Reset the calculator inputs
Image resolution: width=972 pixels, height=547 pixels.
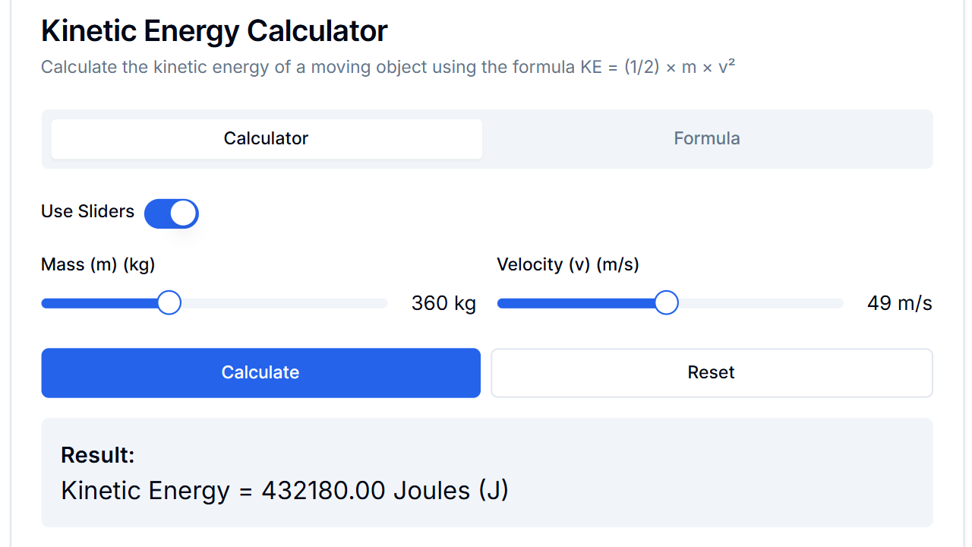(x=711, y=372)
